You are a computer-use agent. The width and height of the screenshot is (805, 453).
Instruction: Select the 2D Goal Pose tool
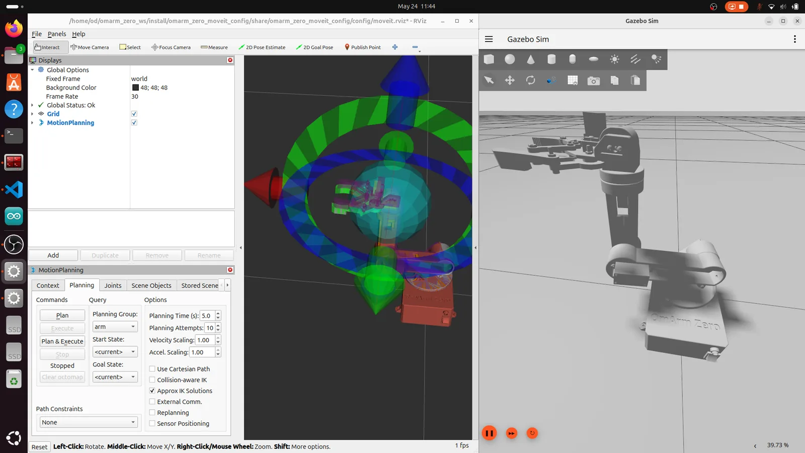(x=314, y=47)
